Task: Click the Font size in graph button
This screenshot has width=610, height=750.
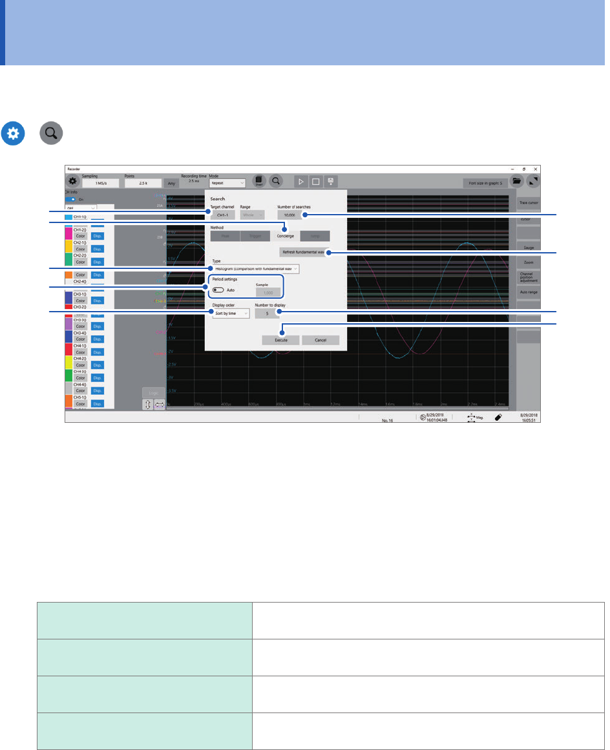Action: pos(485,183)
